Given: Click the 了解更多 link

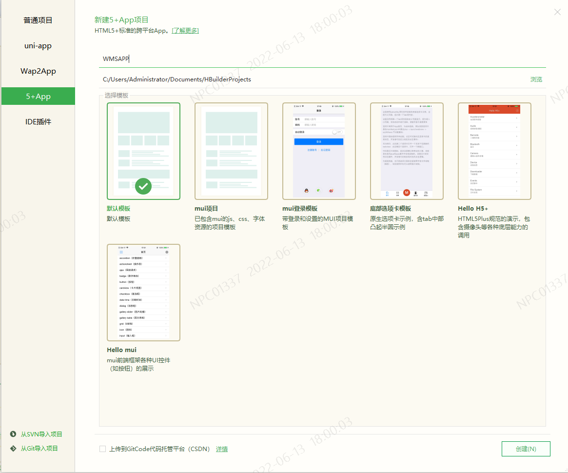Looking at the screenshot, I should [x=185, y=30].
